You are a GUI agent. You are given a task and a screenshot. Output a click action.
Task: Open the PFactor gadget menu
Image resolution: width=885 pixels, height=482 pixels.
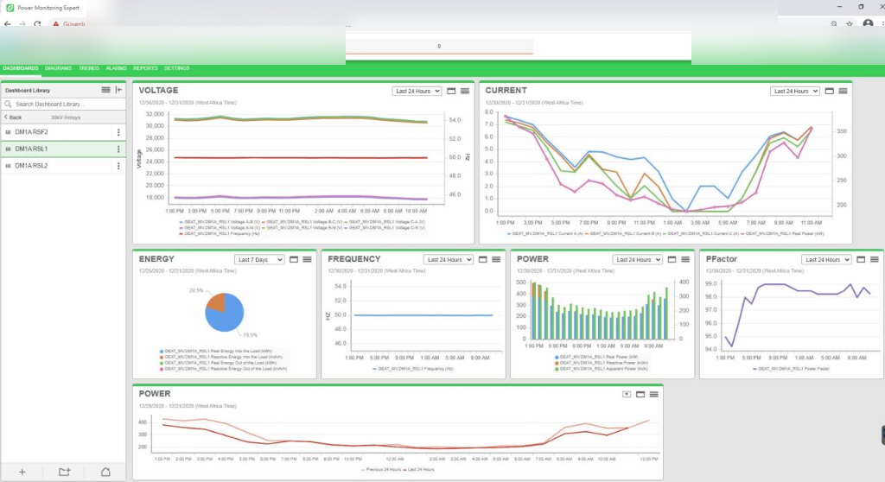[875, 260]
